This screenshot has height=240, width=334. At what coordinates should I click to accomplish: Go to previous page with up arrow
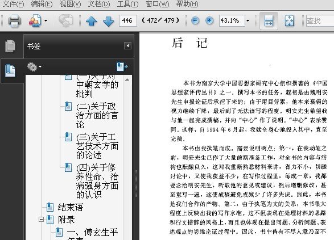(92, 21)
